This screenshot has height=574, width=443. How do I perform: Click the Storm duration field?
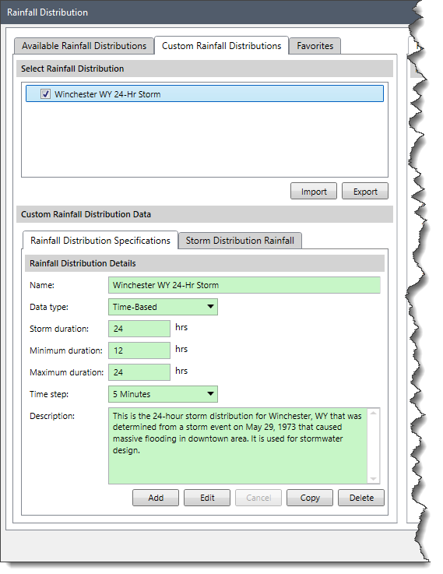[139, 329]
